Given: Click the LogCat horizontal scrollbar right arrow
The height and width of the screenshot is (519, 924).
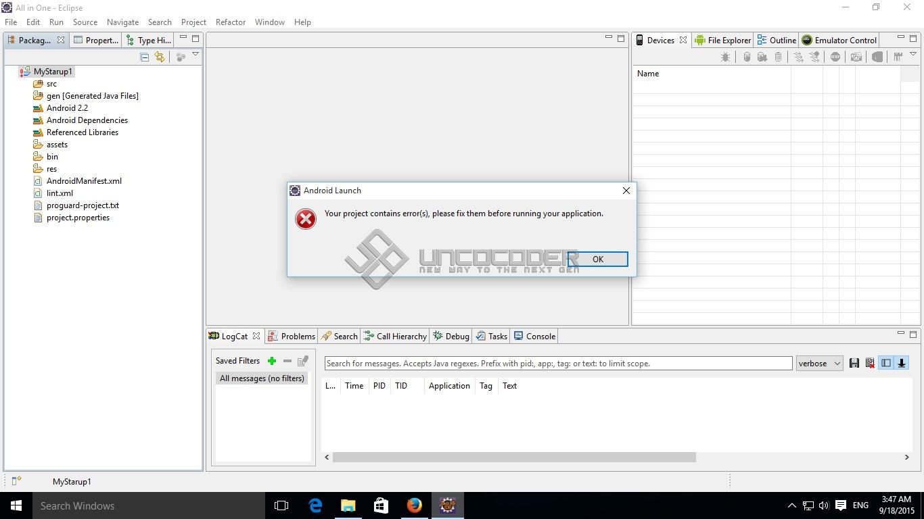Looking at the screenshot, I should [x=907, y=458].
